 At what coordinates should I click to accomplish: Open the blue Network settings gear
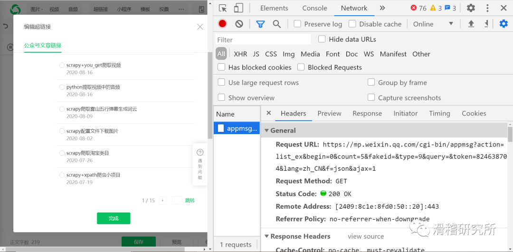click(503, 24)
